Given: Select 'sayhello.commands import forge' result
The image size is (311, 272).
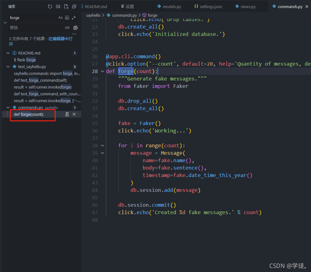Looking at the screenshot, I should [x=47, y=74].
